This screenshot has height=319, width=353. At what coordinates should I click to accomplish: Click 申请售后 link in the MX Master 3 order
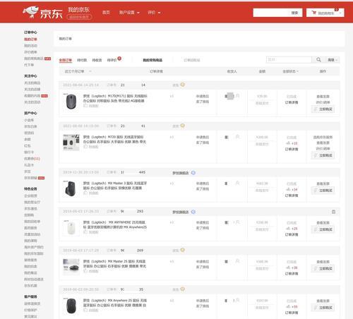point(203,183)
